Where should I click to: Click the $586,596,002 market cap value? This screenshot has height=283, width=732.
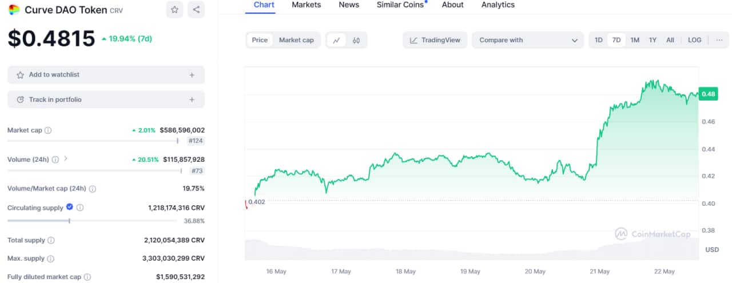coord(182,130)
